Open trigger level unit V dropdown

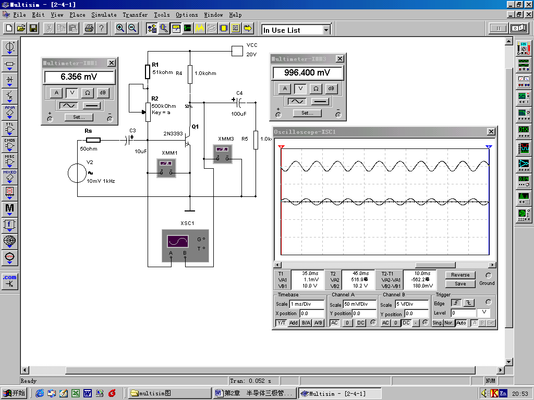point(484,312)
